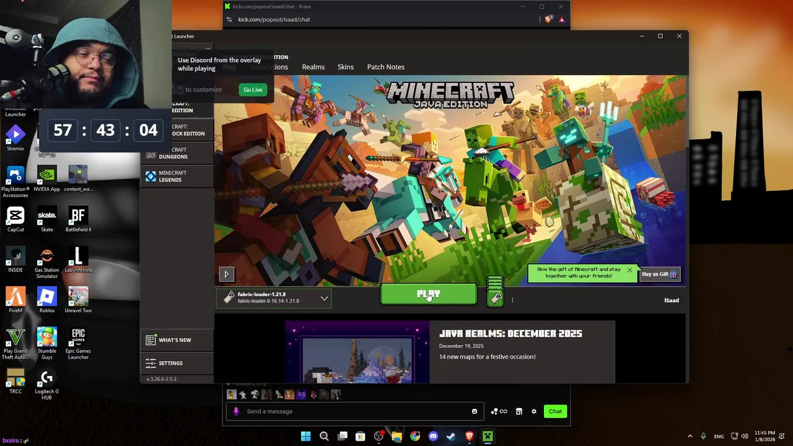Open Java Realms: December 2025 news headline
Screen dimensions: 793x446
coord(510,333)
